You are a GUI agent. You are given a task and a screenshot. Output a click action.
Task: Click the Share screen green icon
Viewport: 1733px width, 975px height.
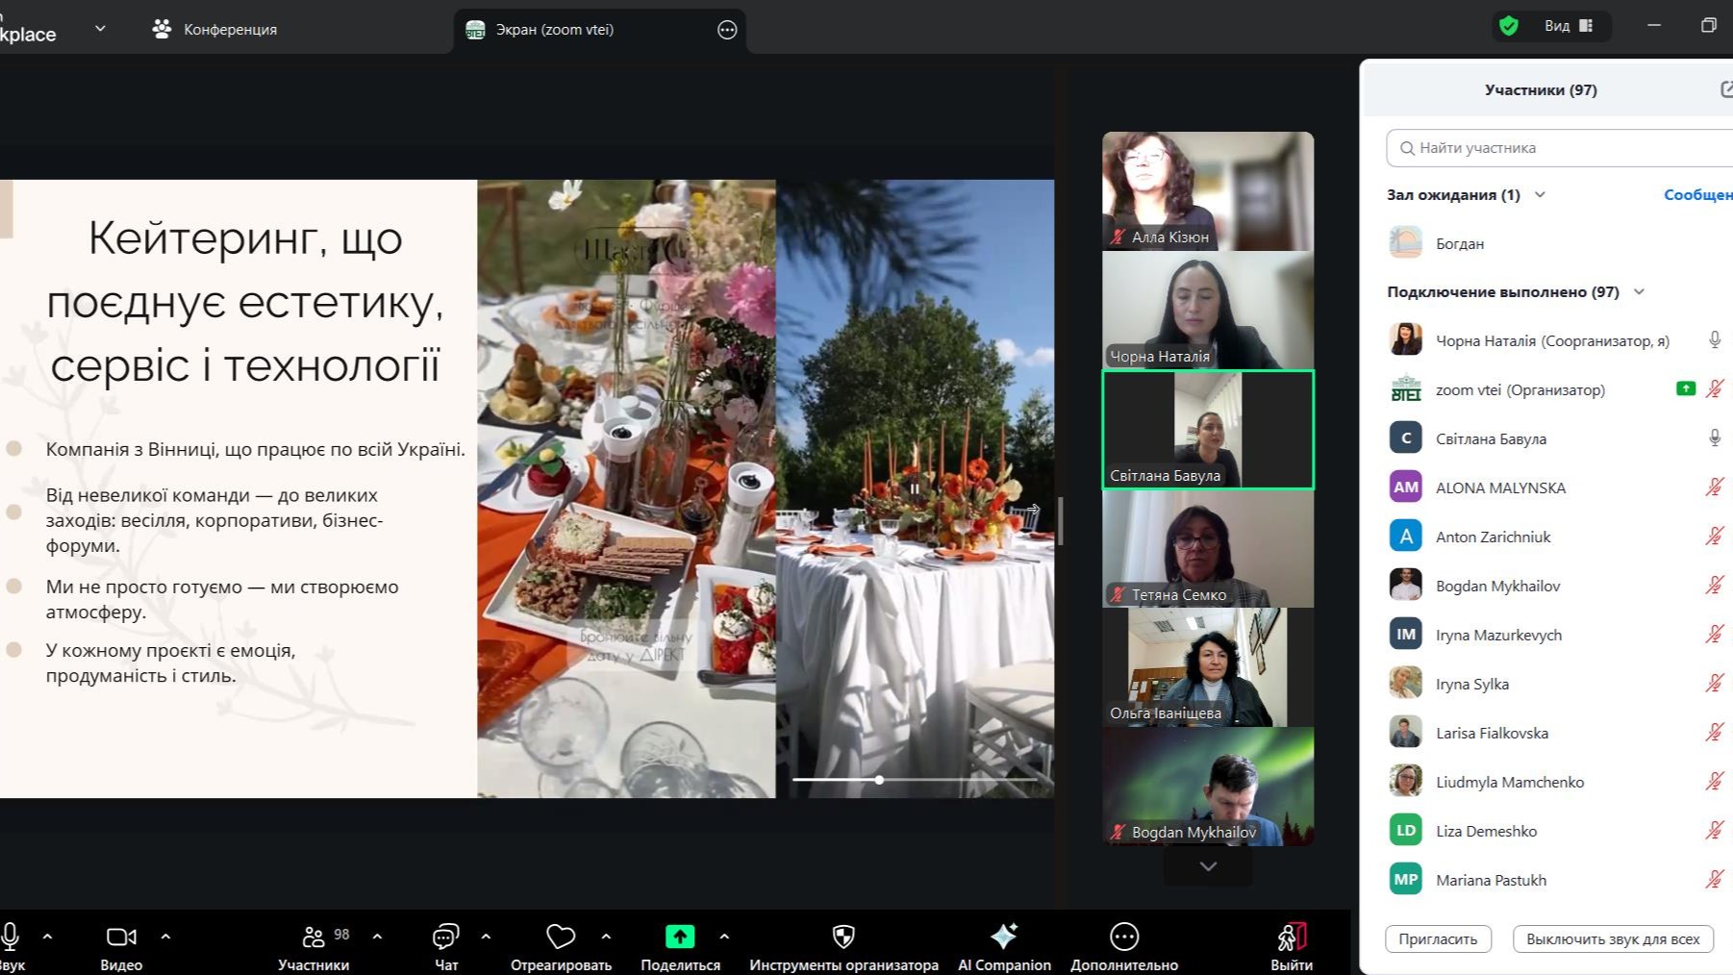[x=680, y=937]
